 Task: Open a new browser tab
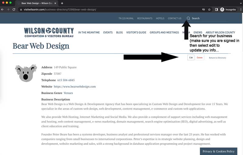click(x=62, y=3)
